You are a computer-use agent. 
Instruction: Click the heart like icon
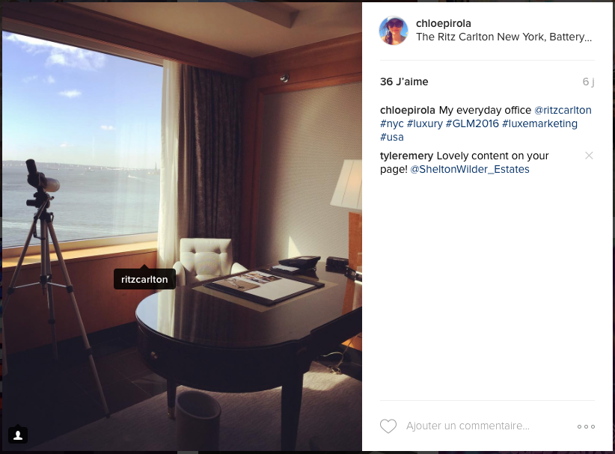coord(388,426)
